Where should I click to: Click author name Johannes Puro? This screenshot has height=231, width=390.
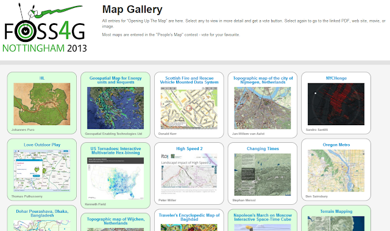point(23,129)
